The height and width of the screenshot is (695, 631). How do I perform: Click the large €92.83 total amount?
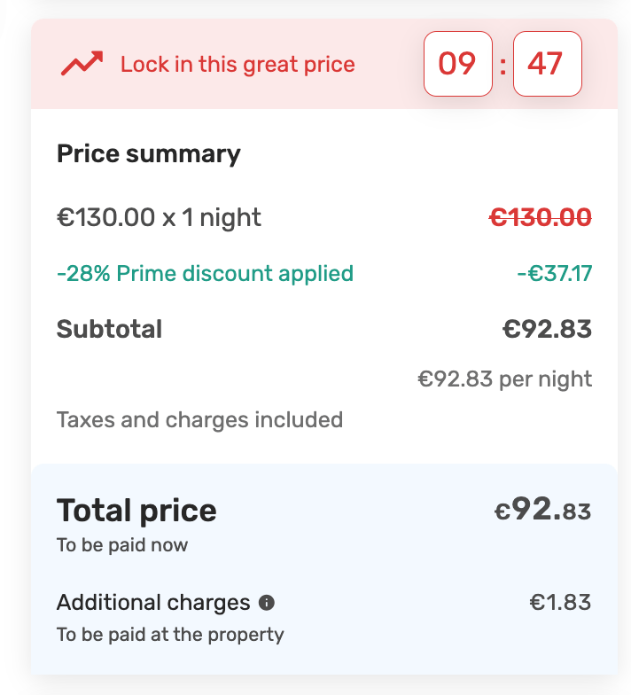tap(542, 511)
